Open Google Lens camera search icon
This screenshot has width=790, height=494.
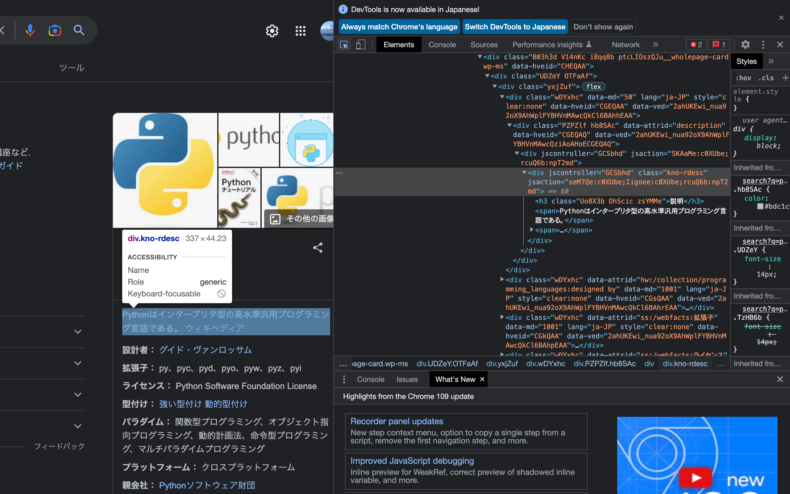coord(55,30)
